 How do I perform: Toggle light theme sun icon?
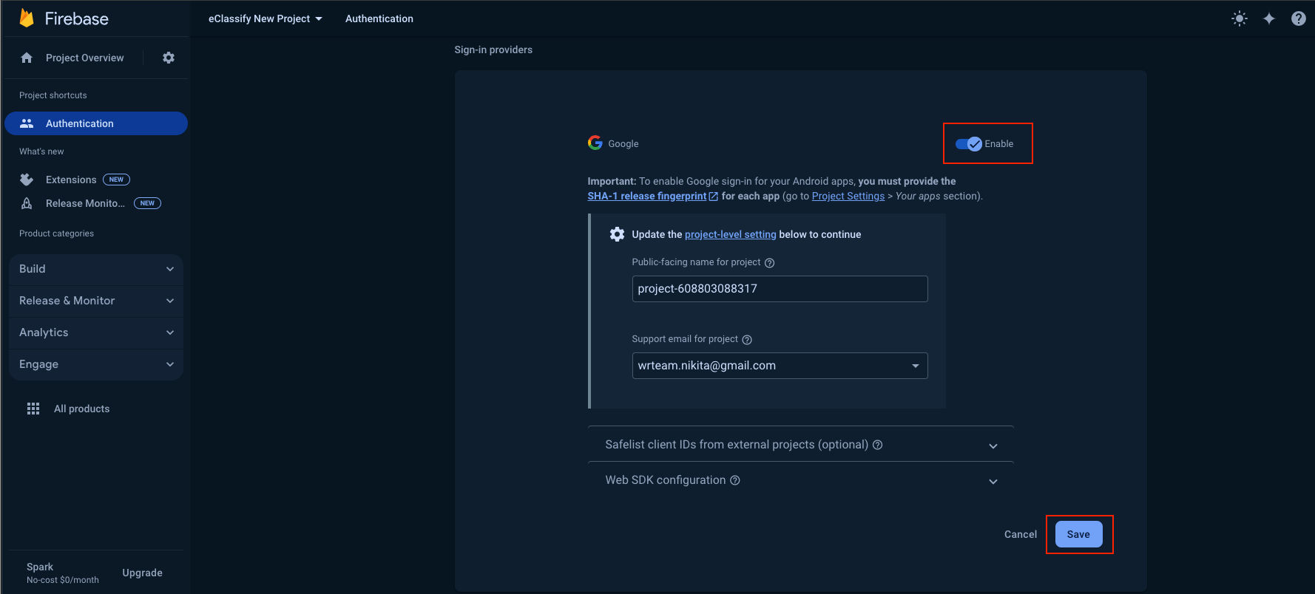pos(1240,18)
